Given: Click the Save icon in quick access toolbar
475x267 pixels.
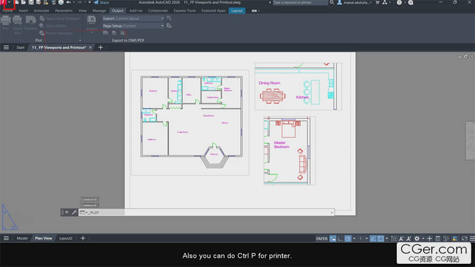Looking at the screenshot, I should tap(31, 2).
